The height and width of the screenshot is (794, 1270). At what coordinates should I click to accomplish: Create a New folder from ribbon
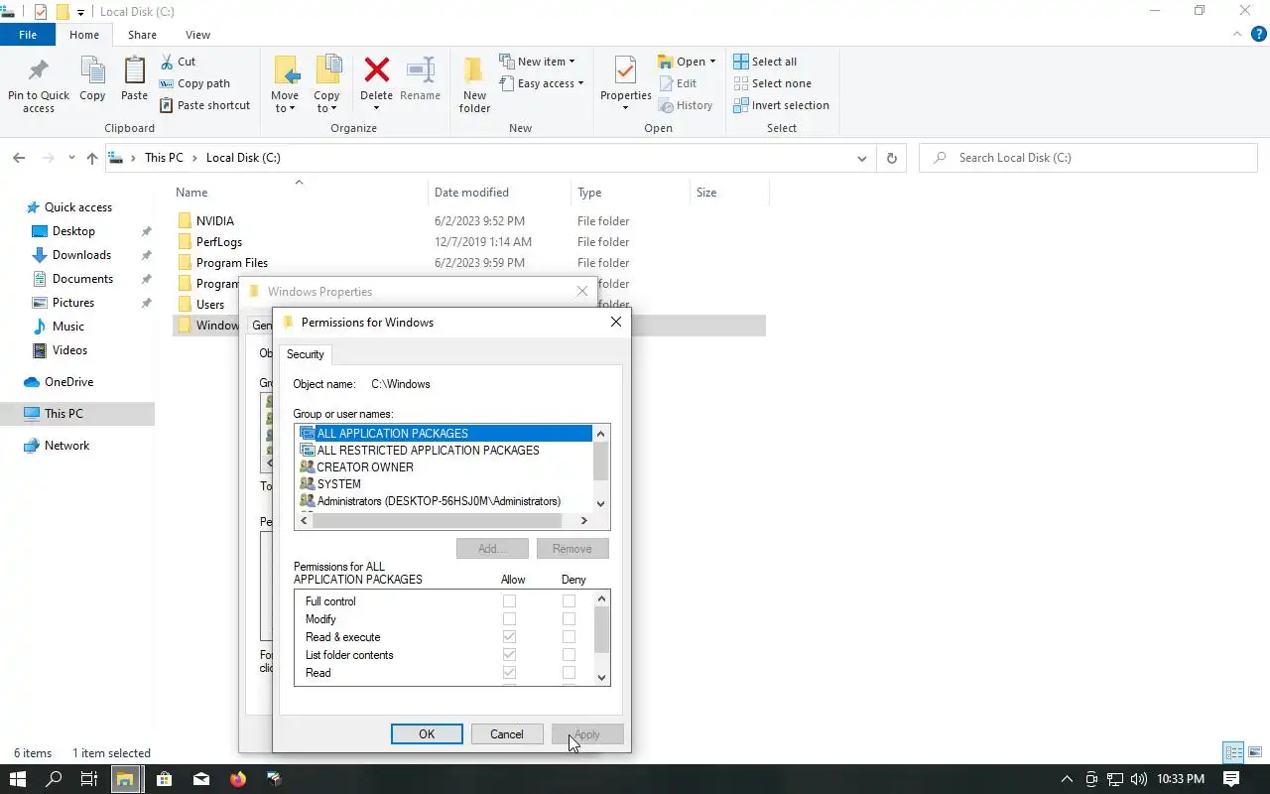(474, 84)
